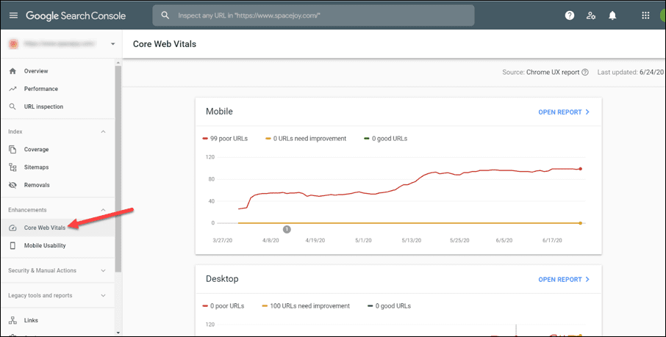Click the red endpoint on Mobile chart

pos(581,169)
